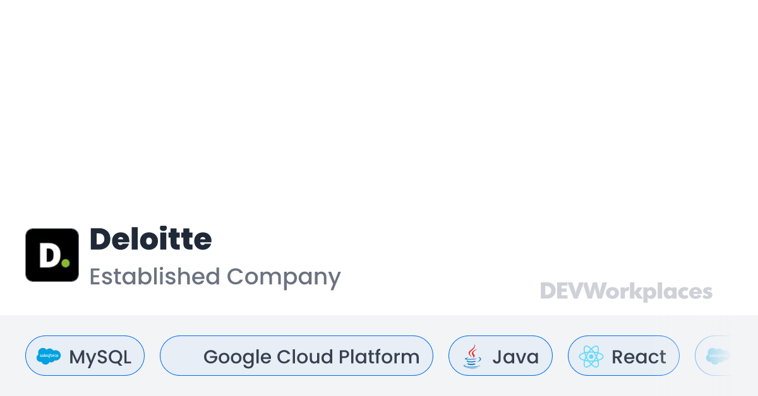Click the Salesforce cloud icon beside MySQL
Screen dimensions: 758x396
(x=49, y=356)
